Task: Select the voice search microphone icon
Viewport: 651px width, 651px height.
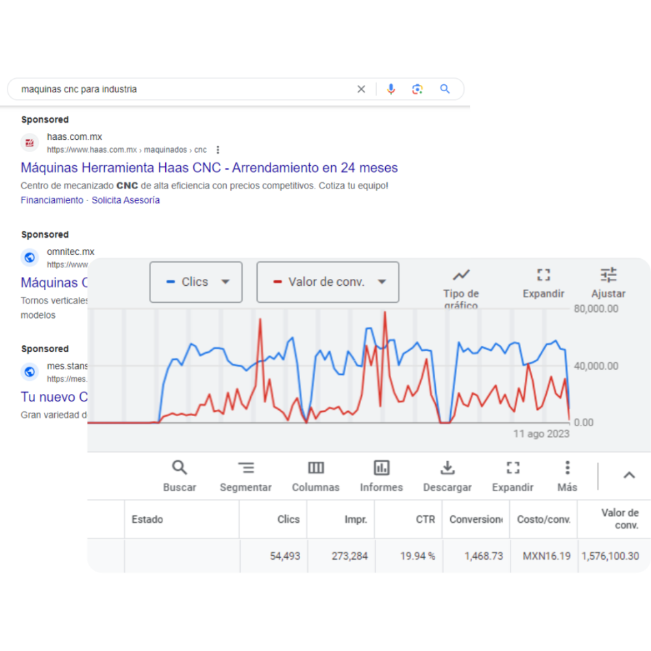Action: (391, 88)
